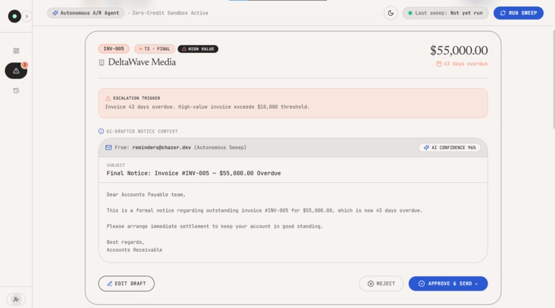Click Approve & Send button

point(448,284)
